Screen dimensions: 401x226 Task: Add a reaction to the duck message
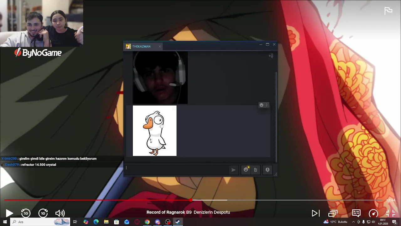point(261,105)
